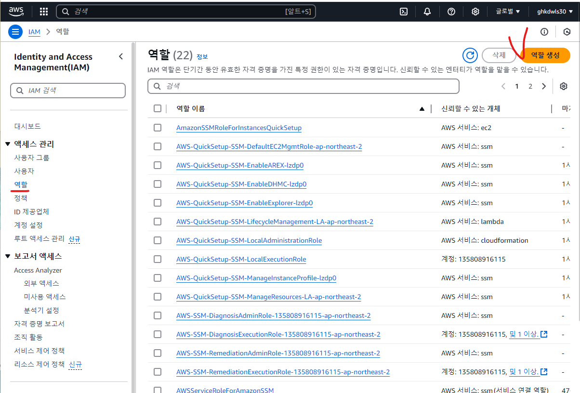Viewport: 580px width, 393px height.
Task: Open the 글로벌 region dropdown
Action: 508,12
